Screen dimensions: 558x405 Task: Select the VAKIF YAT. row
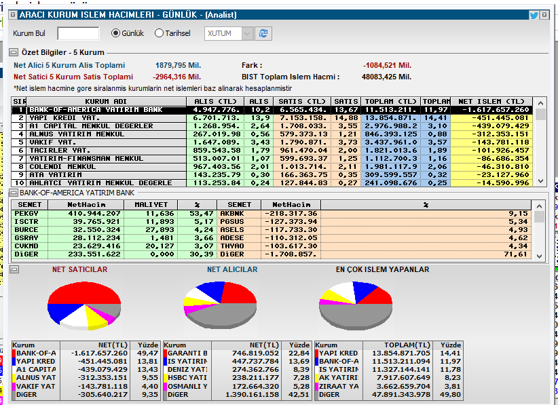[272, 142]
